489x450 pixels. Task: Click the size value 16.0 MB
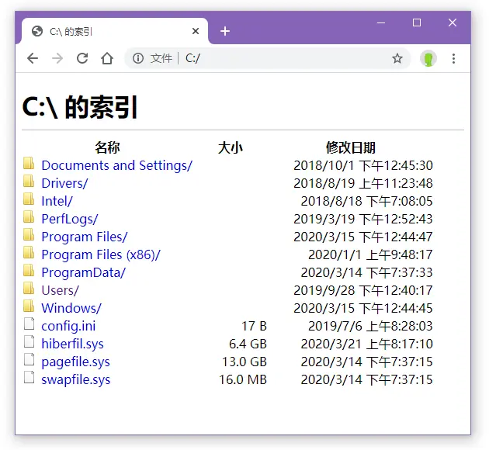coord(243,379)
